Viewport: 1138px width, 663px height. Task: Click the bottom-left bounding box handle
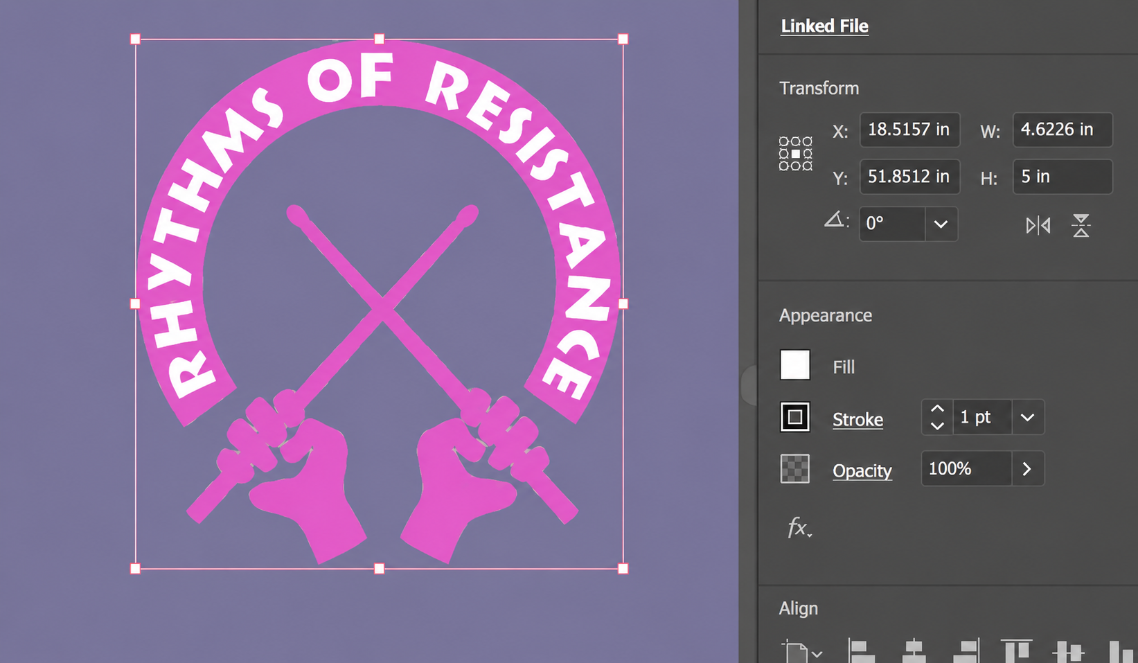[135, 569]
